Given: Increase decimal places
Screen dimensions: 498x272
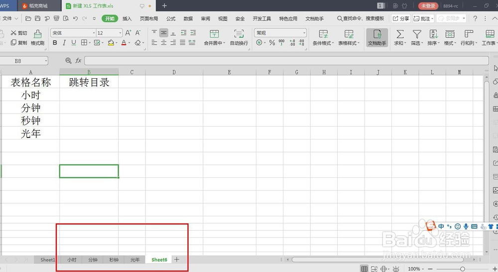Looking at the screenshot, I should coord(292,42).
